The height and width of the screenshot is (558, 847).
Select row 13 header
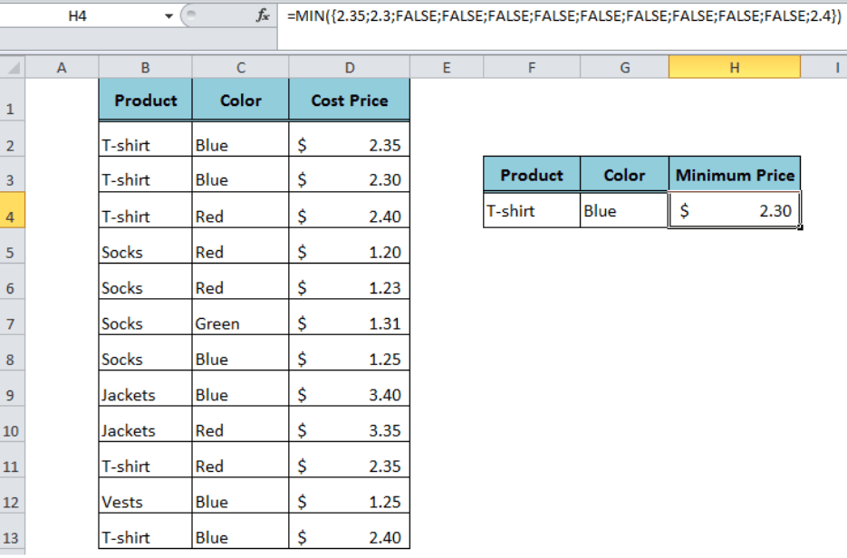(12, 531)
